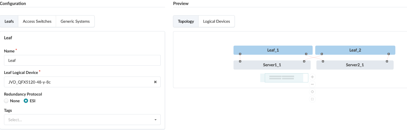Select None redundancy protocol
Screen dimensions: 407x132
click(6, 101)
